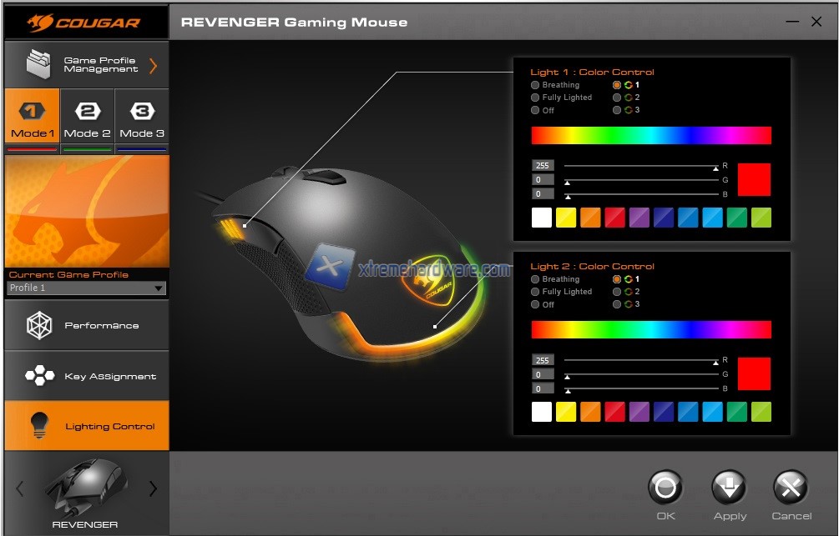This screenshot has width=839, height=536.
Task: Go to next device with right arrow
Action: tap(153, 489)
